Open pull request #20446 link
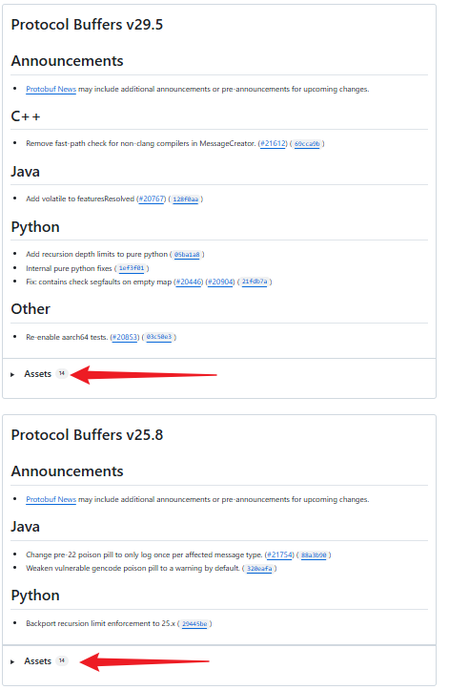Screen dimensions: 449x690 tap(189, 282)
